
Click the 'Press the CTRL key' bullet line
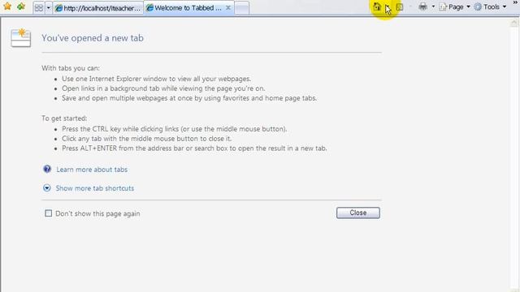pos(175,129)
